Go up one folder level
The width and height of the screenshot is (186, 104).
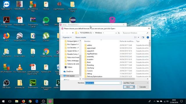(x=73, y=33)
